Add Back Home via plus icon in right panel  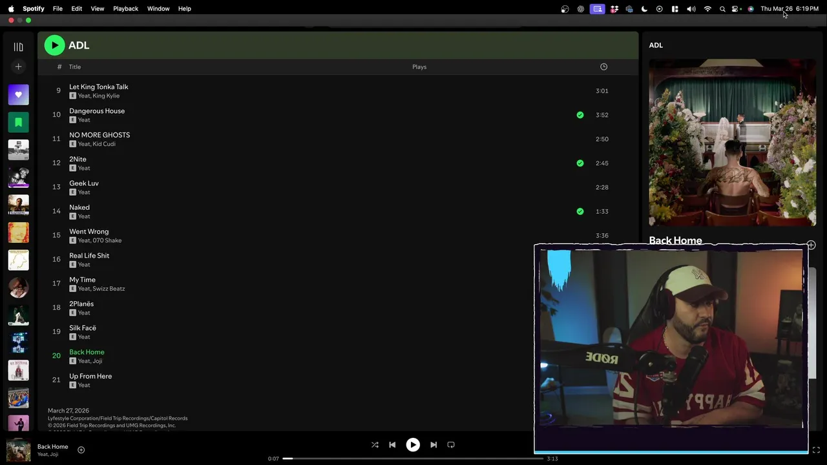click(x=811, y=245)
